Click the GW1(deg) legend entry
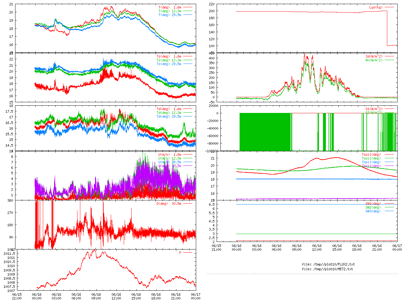The height and width of the screenshot is (302, 403). tap(373, 204)
